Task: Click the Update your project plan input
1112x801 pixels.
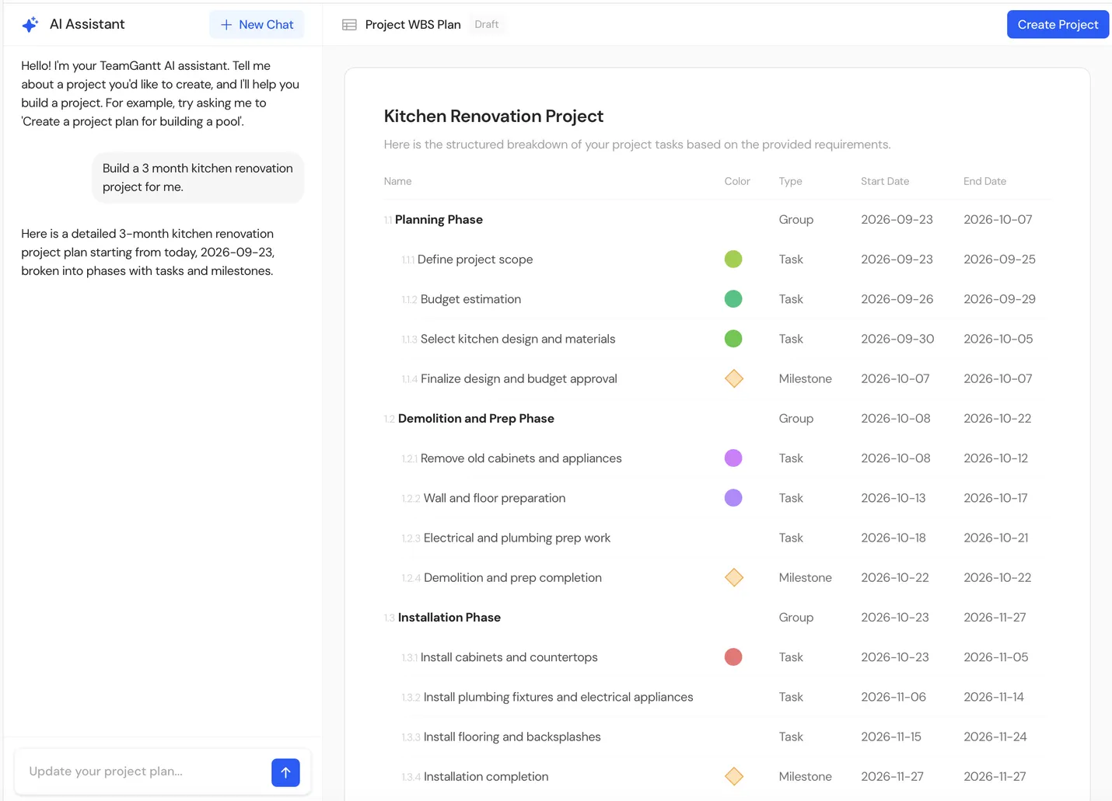Action: click(x=142, y=771)
